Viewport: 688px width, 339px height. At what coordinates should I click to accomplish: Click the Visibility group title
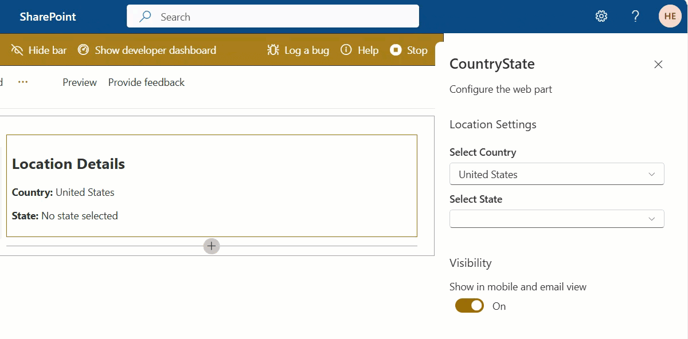pyautogui.click(x=471, y=263)
